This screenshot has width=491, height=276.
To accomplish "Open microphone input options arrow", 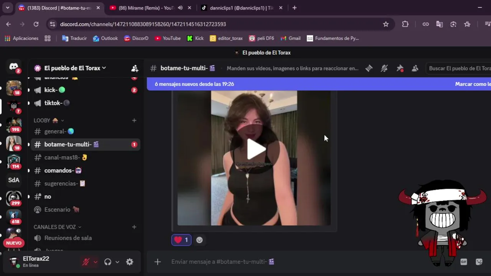I will tap(96, 262).
